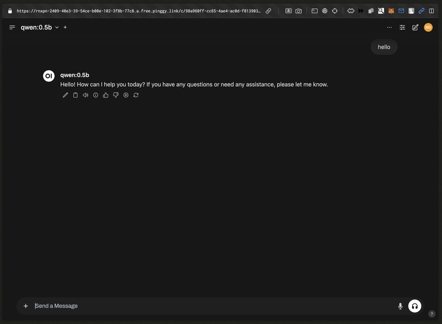Screen dimensions: 442x324
Task: Continue the response generation
Action: coord(126,95)
